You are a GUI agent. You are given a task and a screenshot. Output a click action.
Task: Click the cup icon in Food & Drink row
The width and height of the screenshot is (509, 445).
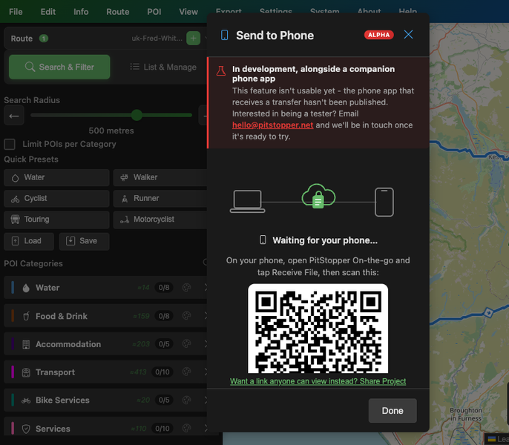point(26,316)
